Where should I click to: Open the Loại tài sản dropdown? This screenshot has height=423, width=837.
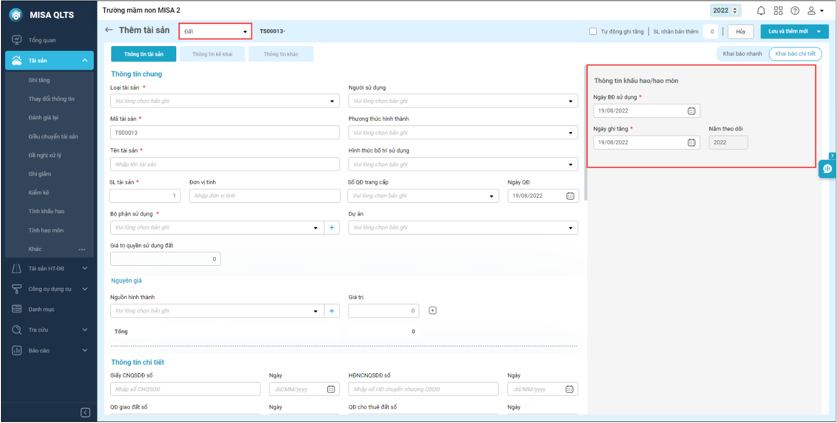[224, 101]
